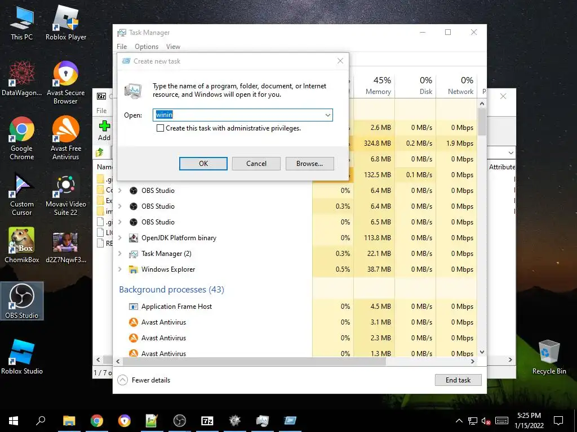Show hidden tray icons chevron

[x=459, y=421]
